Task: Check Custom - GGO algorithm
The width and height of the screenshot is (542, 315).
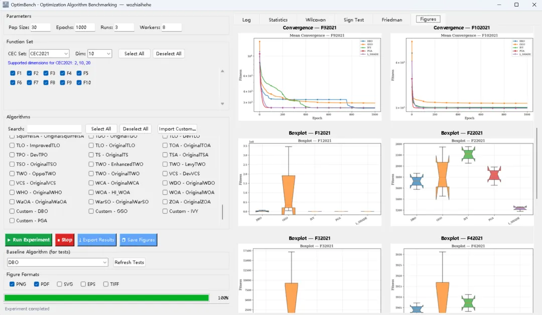Action: [x=91, y=211]
